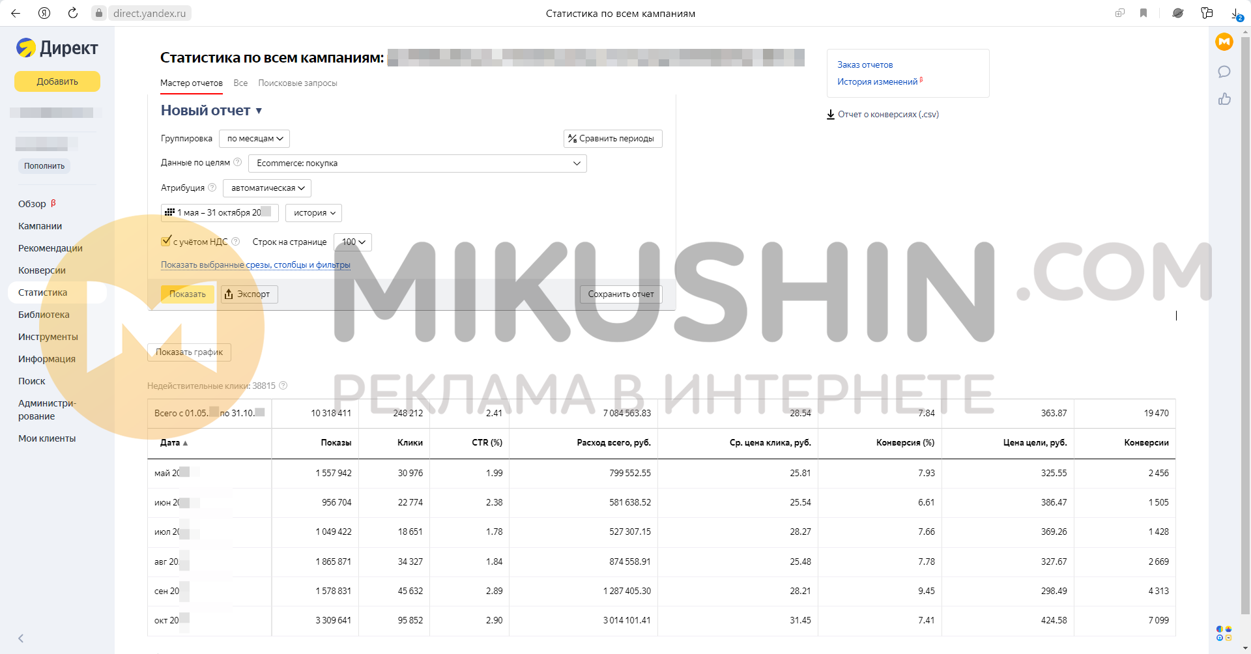Click the page vertical scrollbar

(x=1245, y=326)
